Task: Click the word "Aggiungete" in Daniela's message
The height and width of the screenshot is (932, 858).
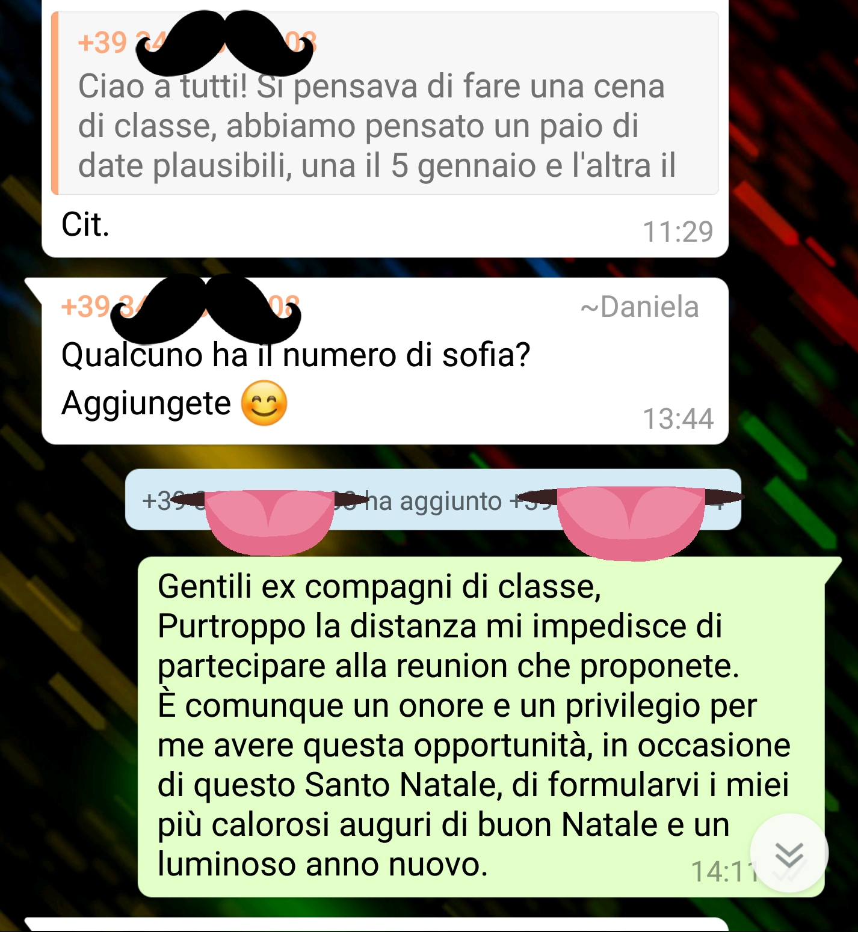Action: [146, 403]
